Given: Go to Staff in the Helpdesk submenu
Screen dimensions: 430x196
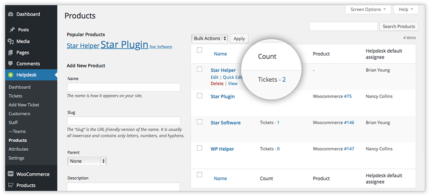Looking at the screenshot, I should coord(13,123).
